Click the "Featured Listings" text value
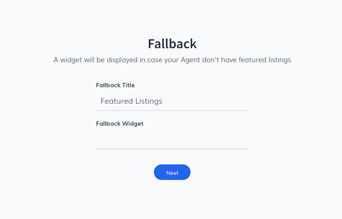Viewport: 342px width, 219px height. coord(132,101)
